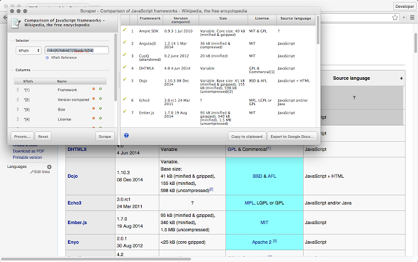Image resolution: width=418 pixels, height=262 pixels.
Task: Click the Version compared results column header
Action: point(181,20)
